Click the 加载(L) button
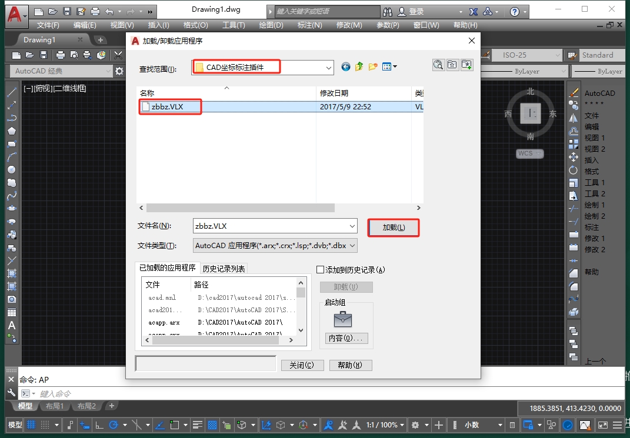Viewport: 630px width, 438px height. 394,228
